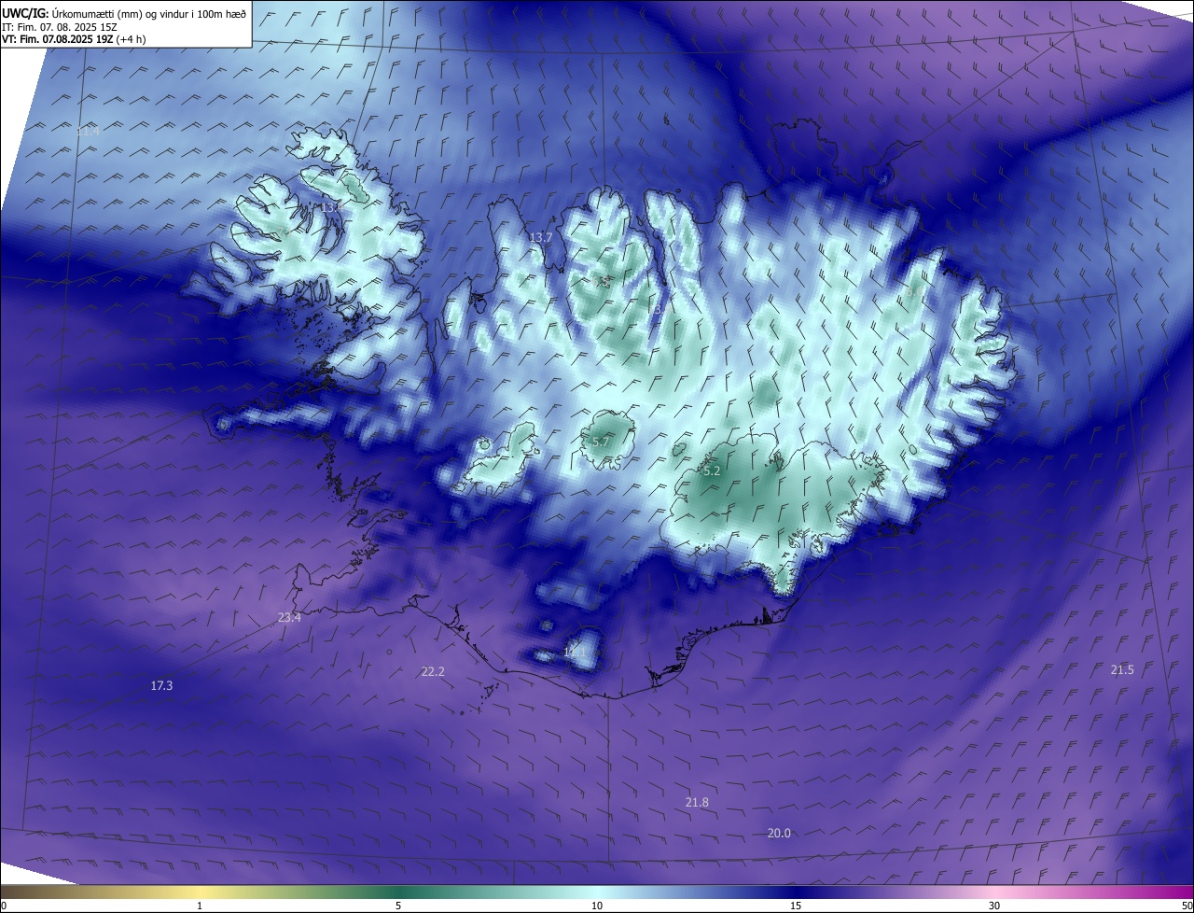
Task: Click the legend tick labeled 1
Action: [x=200, y=906]
